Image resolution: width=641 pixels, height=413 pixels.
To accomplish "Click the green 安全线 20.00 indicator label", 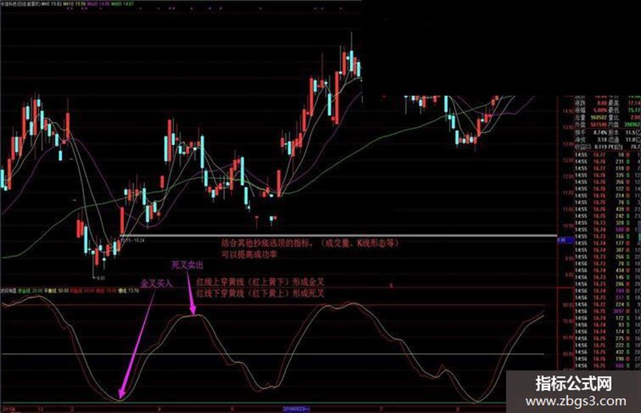I will pyautogui.click(x=31, y=291).
